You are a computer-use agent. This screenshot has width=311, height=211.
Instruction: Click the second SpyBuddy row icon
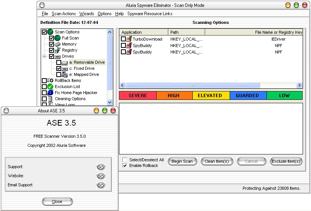[x=129, y=52]
